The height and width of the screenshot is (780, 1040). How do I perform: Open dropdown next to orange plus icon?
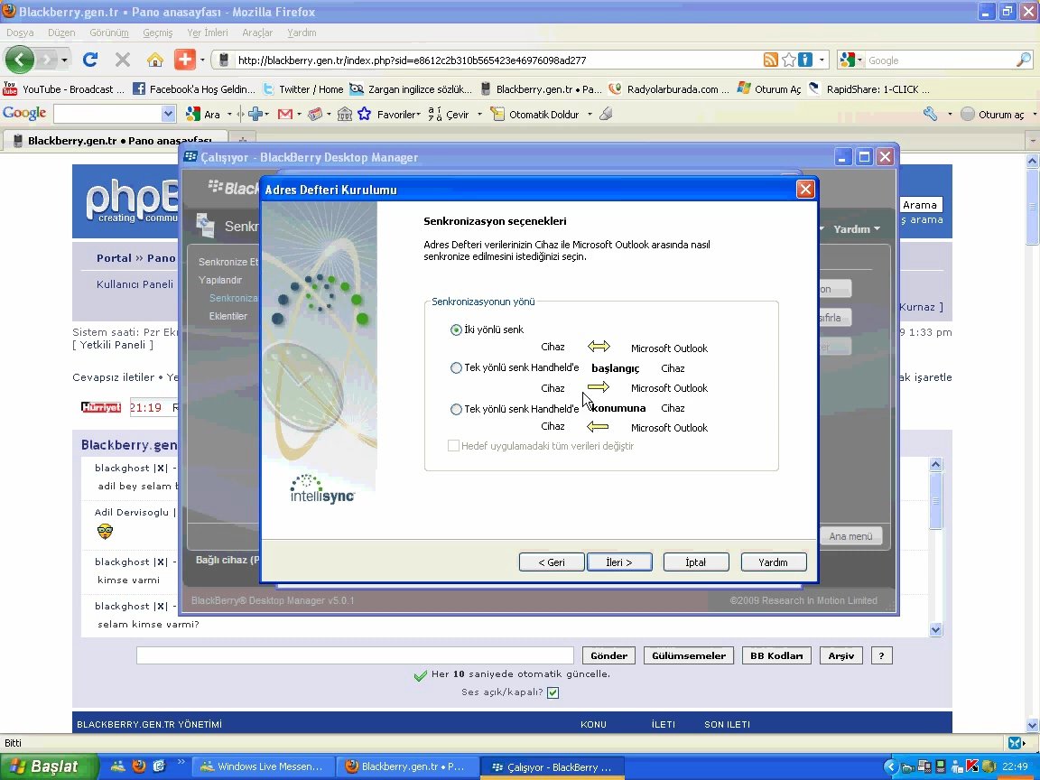click(201, 60)
